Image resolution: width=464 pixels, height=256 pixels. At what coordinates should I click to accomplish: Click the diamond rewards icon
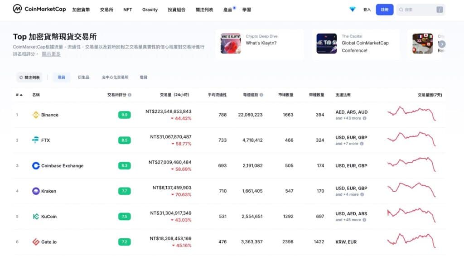[x=352, y=10]
